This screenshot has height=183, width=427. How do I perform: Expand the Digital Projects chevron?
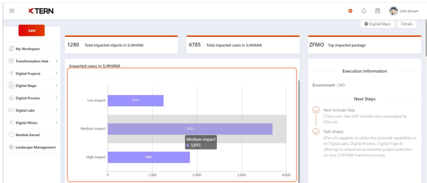click(x=57, y=73)
